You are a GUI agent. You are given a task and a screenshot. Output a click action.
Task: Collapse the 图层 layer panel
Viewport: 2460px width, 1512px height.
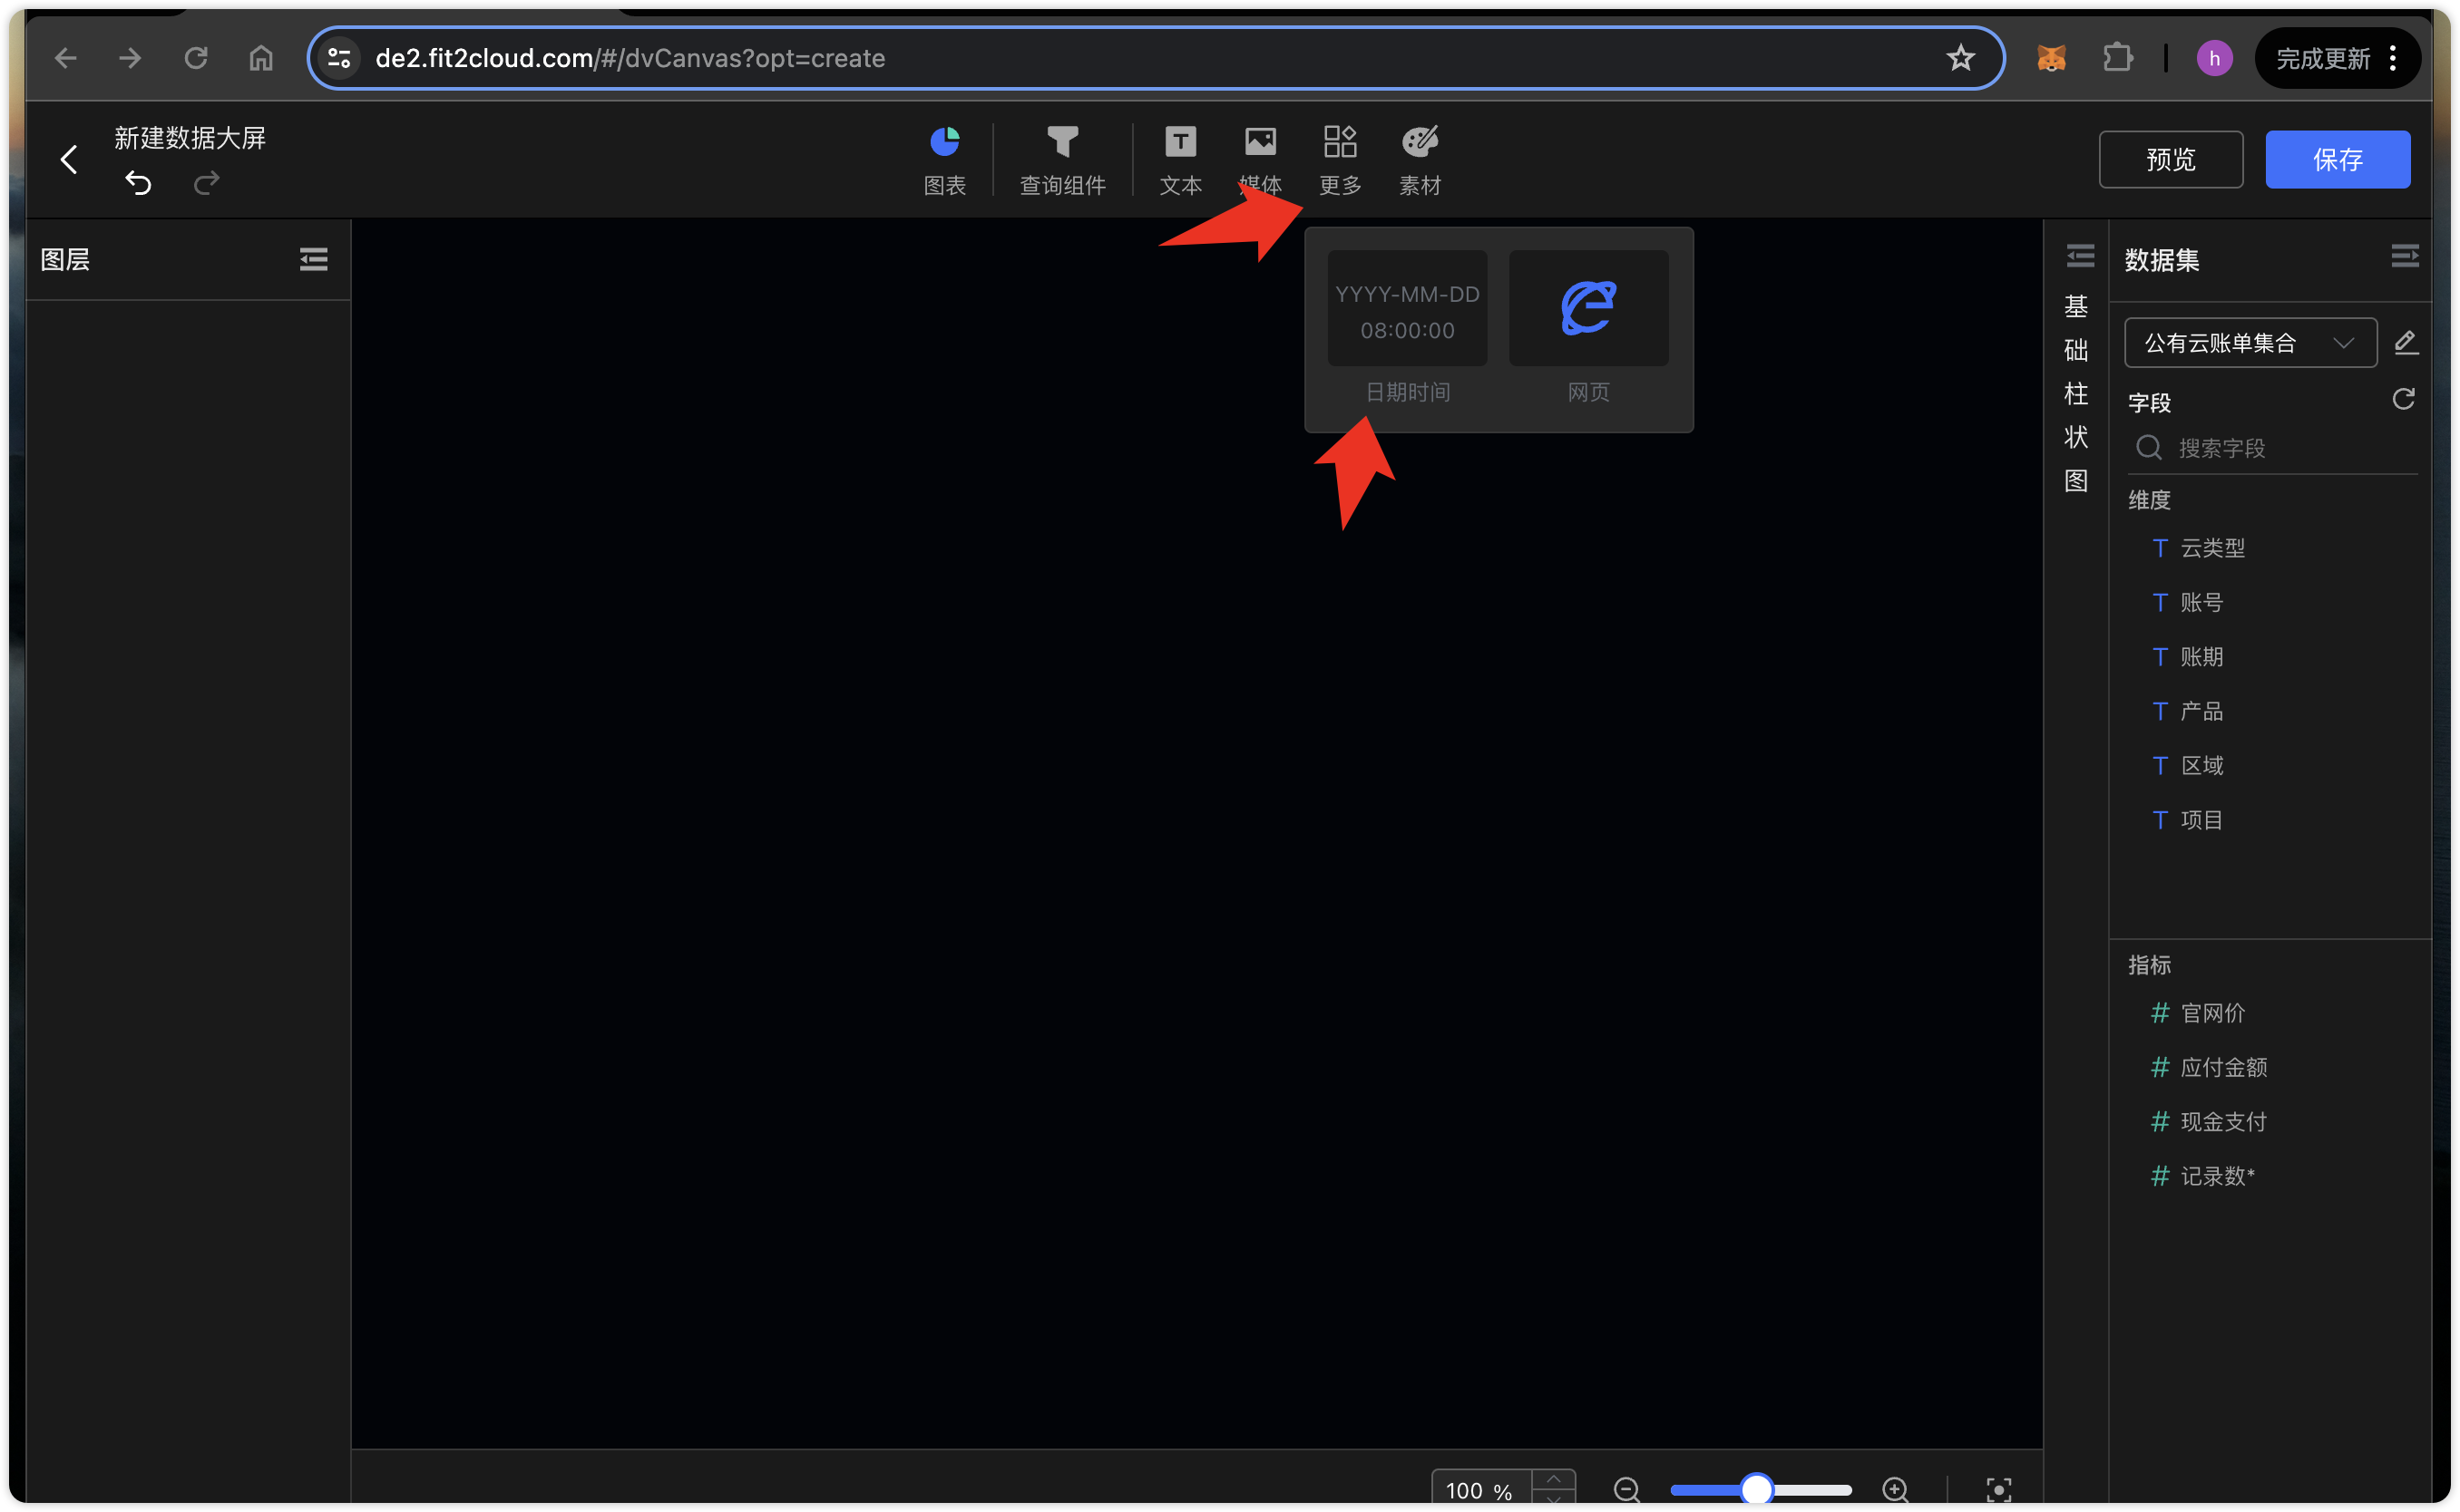(x=313, y=260)
